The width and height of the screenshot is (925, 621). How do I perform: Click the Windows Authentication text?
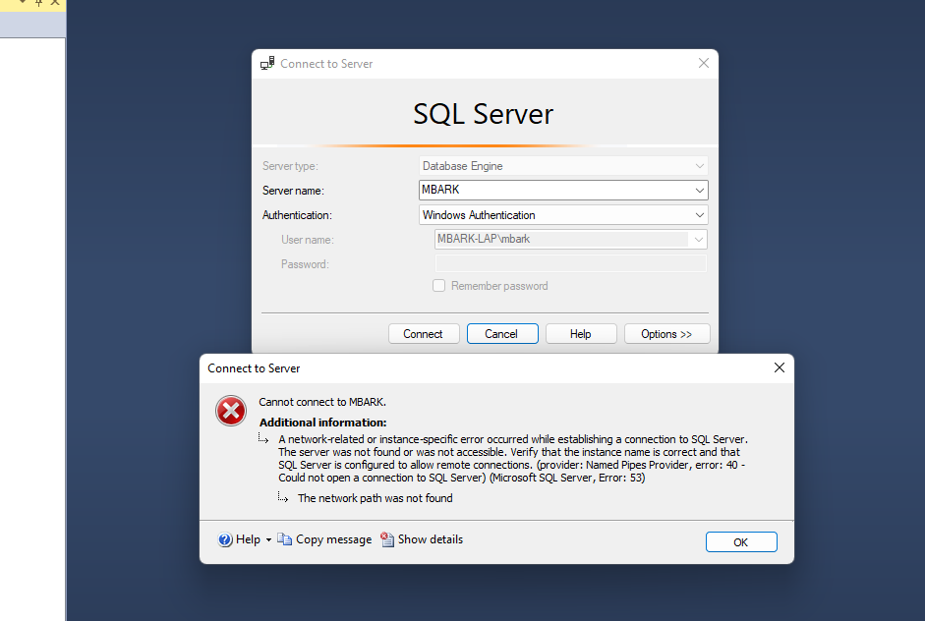479,215
